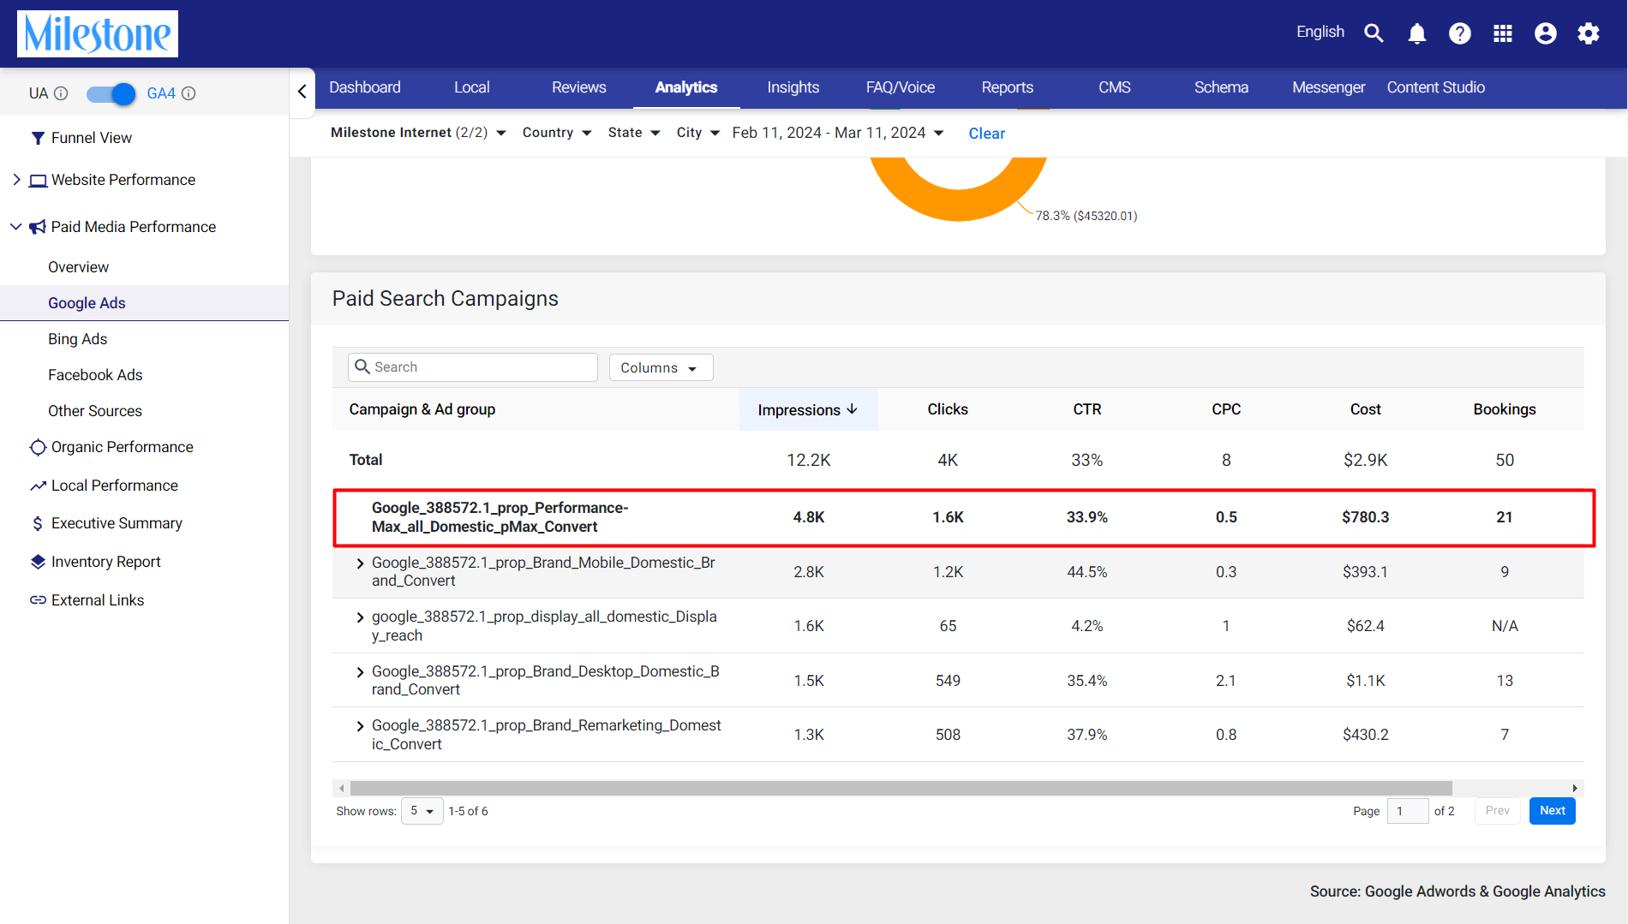Click the Inventory Report layers icon

[38, 562]
